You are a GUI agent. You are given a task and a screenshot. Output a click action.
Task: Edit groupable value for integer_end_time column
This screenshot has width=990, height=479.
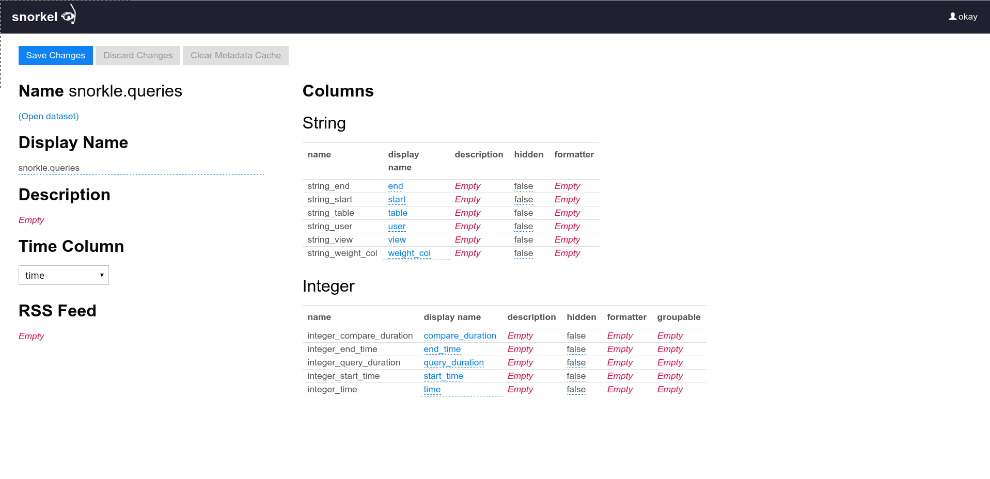[669, 349]
